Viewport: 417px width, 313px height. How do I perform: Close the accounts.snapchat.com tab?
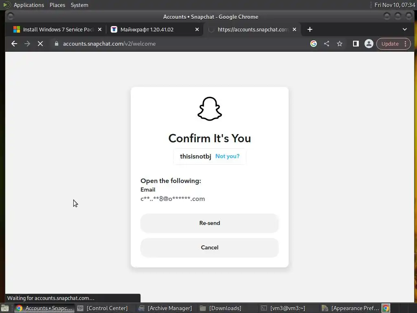[294, 29]
